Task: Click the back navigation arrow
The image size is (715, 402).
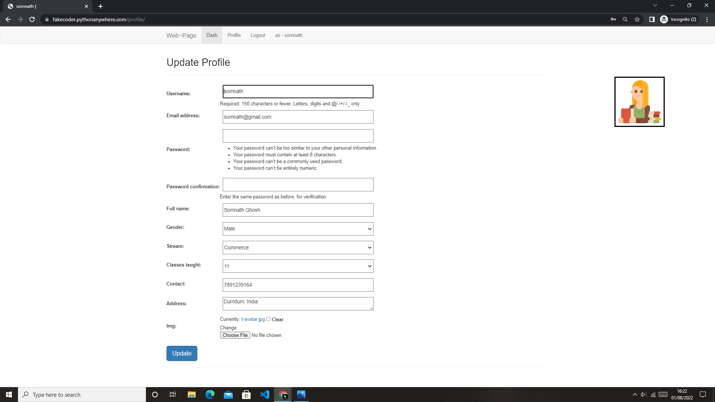Action: pyautogui.click(x=8, y=19)
